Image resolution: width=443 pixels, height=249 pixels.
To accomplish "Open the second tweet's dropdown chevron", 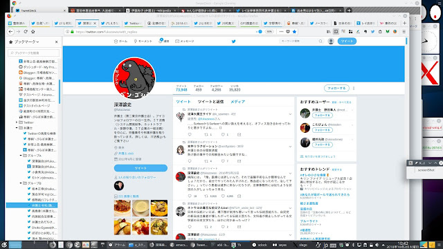I will pos(290,147).
